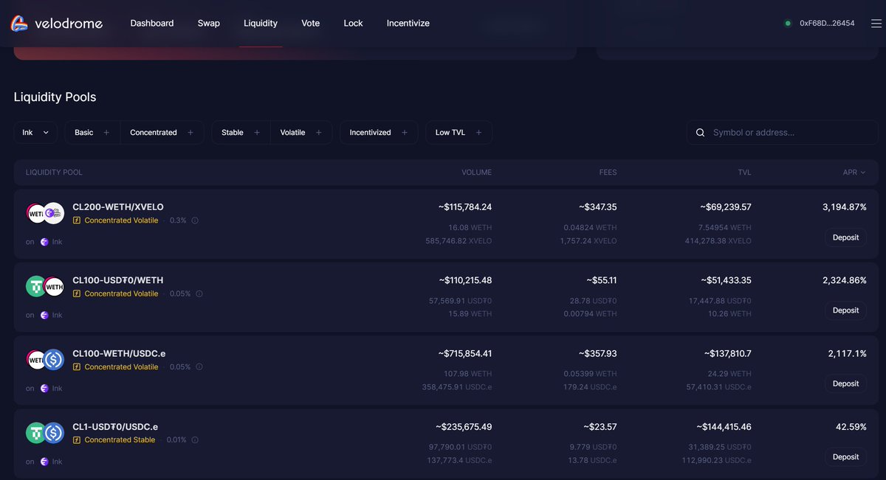Viewport: 886px width, 480px height.
Task: Click concentrated badge icon in CL200-WETH/XVELO row
Action: tap(77, 220)
